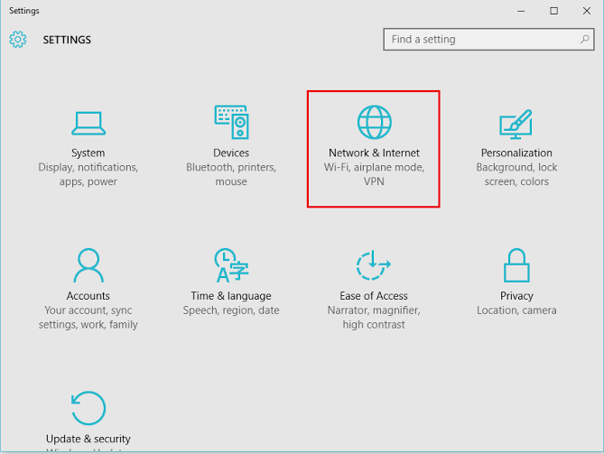Close the Settings window
This screenshot has height=454, width=604.
click(x=587, y=11)
